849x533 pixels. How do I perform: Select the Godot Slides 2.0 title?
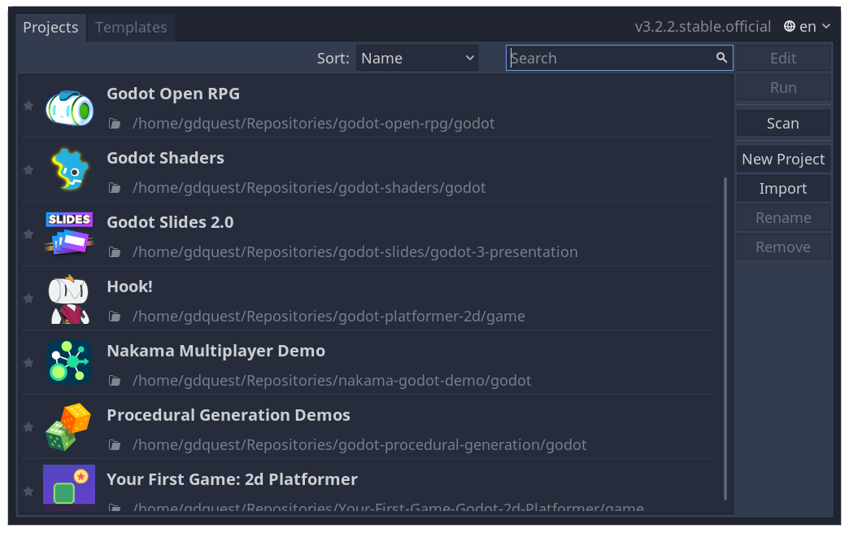pos(170,222)
